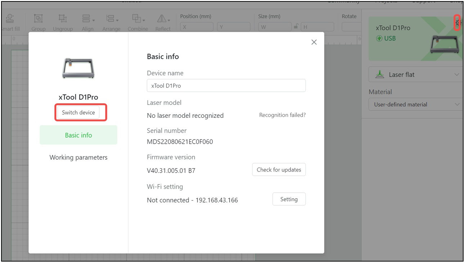Click the Smart fill tool icon
This screenshot has width=465, height=263.
pos(10,18)
